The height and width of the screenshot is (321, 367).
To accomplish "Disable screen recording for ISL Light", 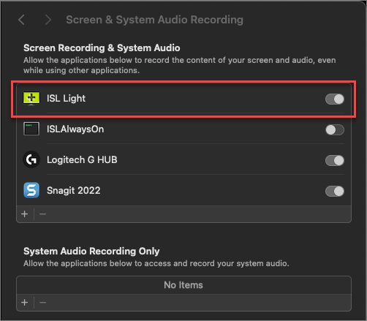I will pyautogui.click(x=335, y=99).
